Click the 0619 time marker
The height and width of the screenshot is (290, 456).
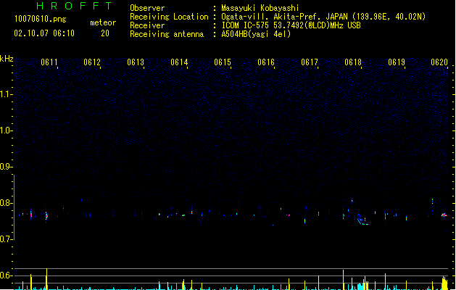(x=397, y=62)
